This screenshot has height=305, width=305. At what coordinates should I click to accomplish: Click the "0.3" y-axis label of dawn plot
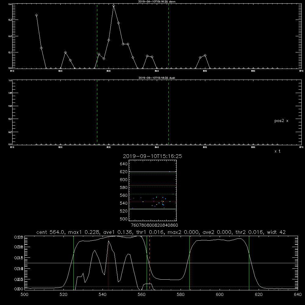(10, 20)
